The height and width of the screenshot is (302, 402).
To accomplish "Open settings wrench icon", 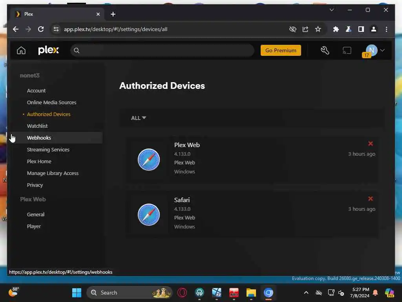I will pos(325,50).
